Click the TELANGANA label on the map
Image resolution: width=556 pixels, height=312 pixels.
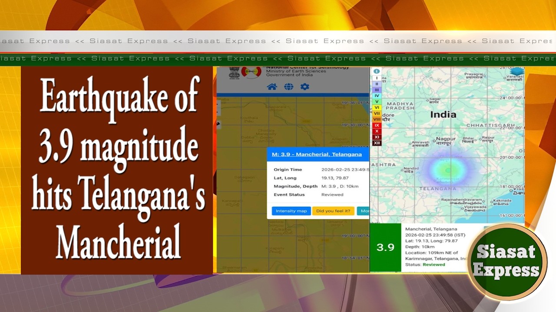point(438,188)
